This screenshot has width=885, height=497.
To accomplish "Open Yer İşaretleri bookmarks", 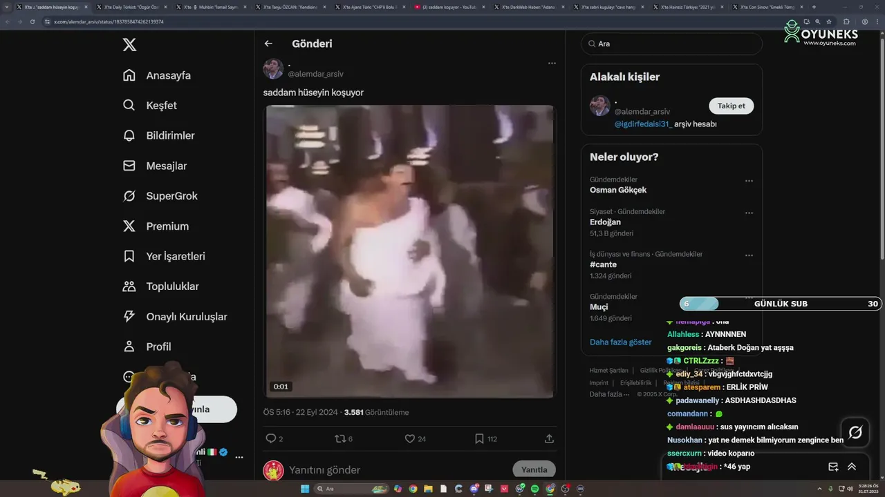I will click(x=164, y=256).
